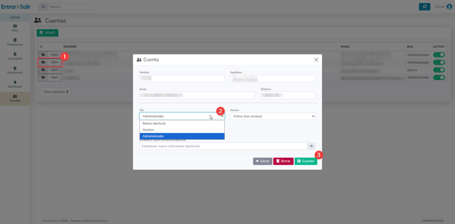Open Solicitudes in the sidebar
Screen dimensions: 455x224
(15, 84)
